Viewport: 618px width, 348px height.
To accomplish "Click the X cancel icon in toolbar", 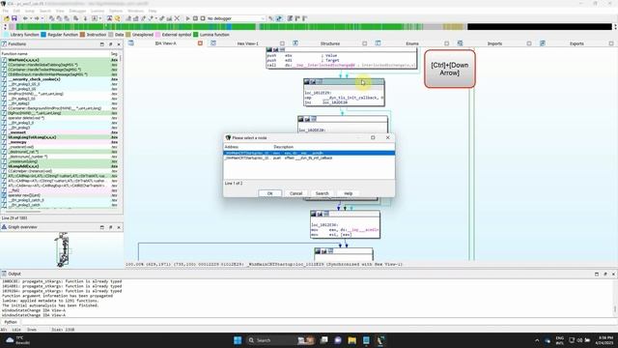I will (x=177, y=18).
